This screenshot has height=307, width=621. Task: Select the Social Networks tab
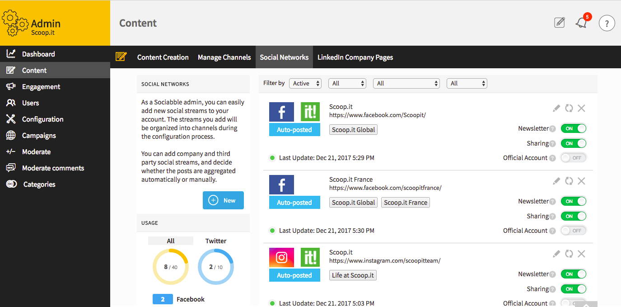tap(284, 57)
